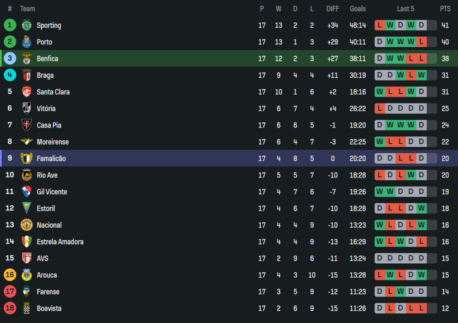The image size is (458, 323).
Task: Sort table by DIFF column header
Action: 333,9
